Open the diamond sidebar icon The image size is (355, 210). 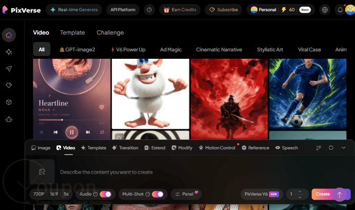click(9, 85)
